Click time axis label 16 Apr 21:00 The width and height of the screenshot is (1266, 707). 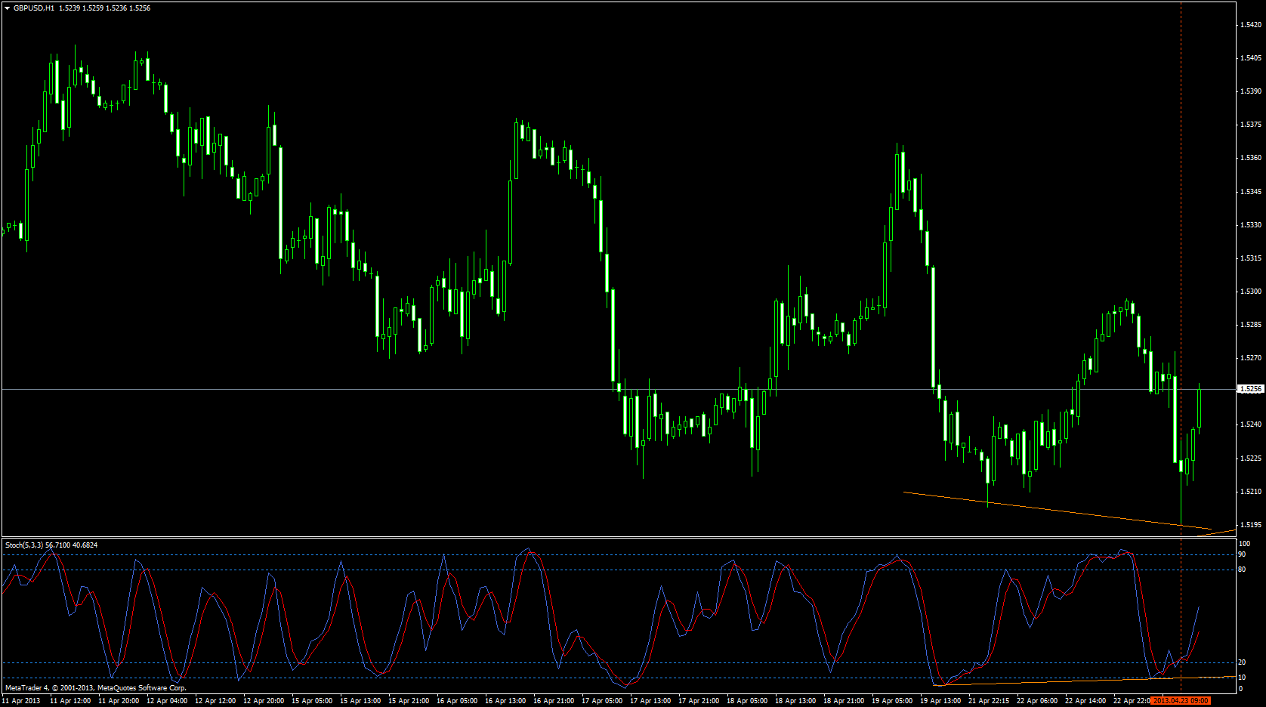(554, 701)
